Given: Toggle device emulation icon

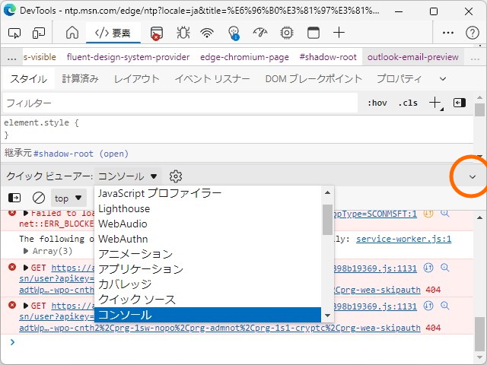Looking at the screenshot, I should [x=39, y=33].
